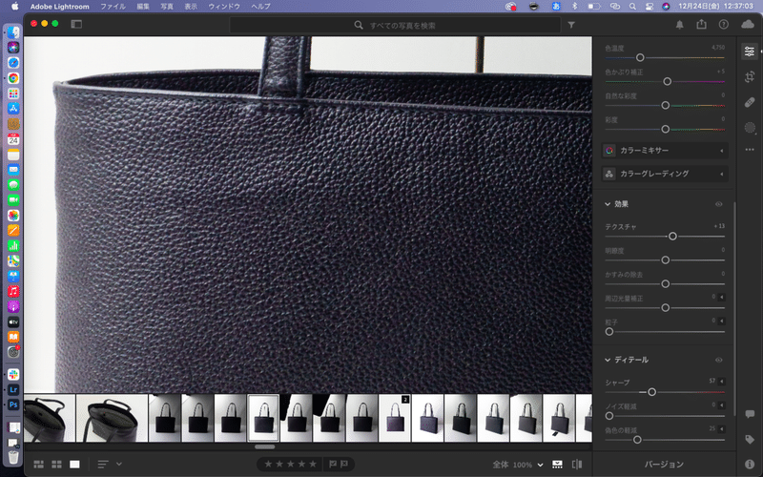This screenshot has height=477, width=763.
Task: Expand the 粒子 disclosure arrow
Action: coord(722,321)
